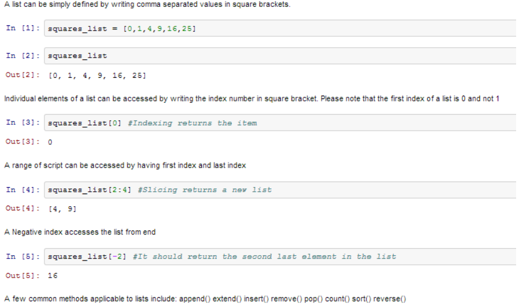Click the Out[2] list output text
Viewport: 519px width, 307px height.
(97, 75)
